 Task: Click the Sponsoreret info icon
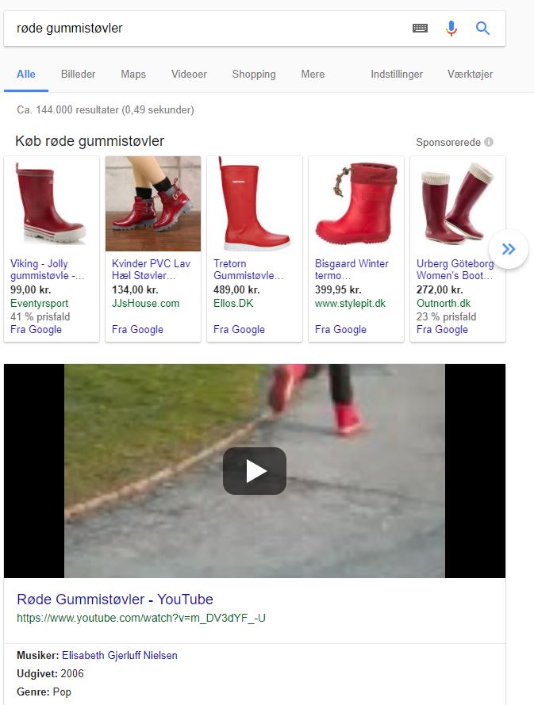click(x=489, y=142)
